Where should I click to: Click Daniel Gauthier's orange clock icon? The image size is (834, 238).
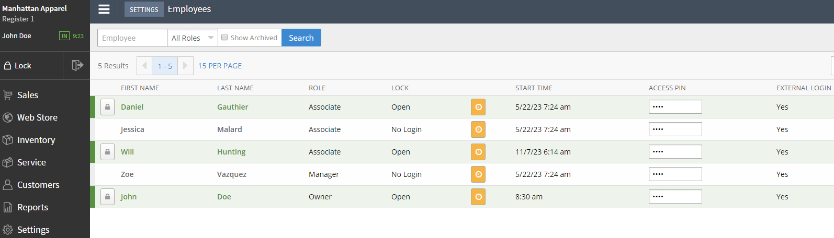[478, 107]
